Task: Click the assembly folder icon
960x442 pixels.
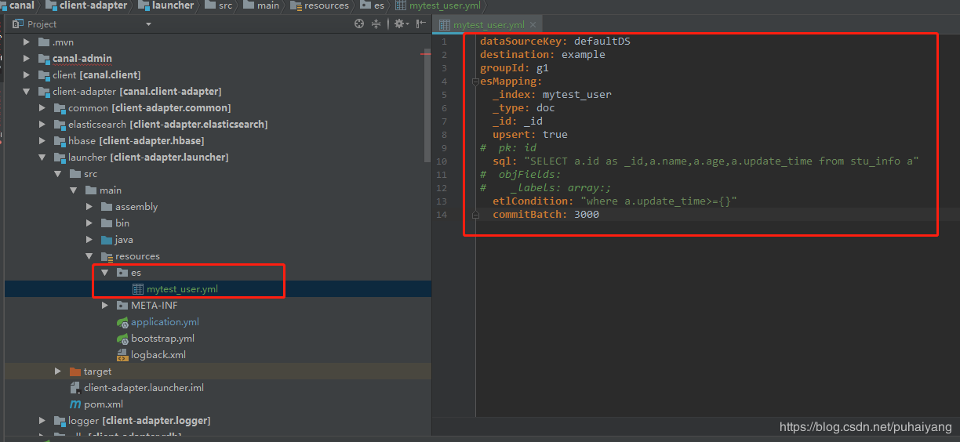Action: tap(107, 207)
